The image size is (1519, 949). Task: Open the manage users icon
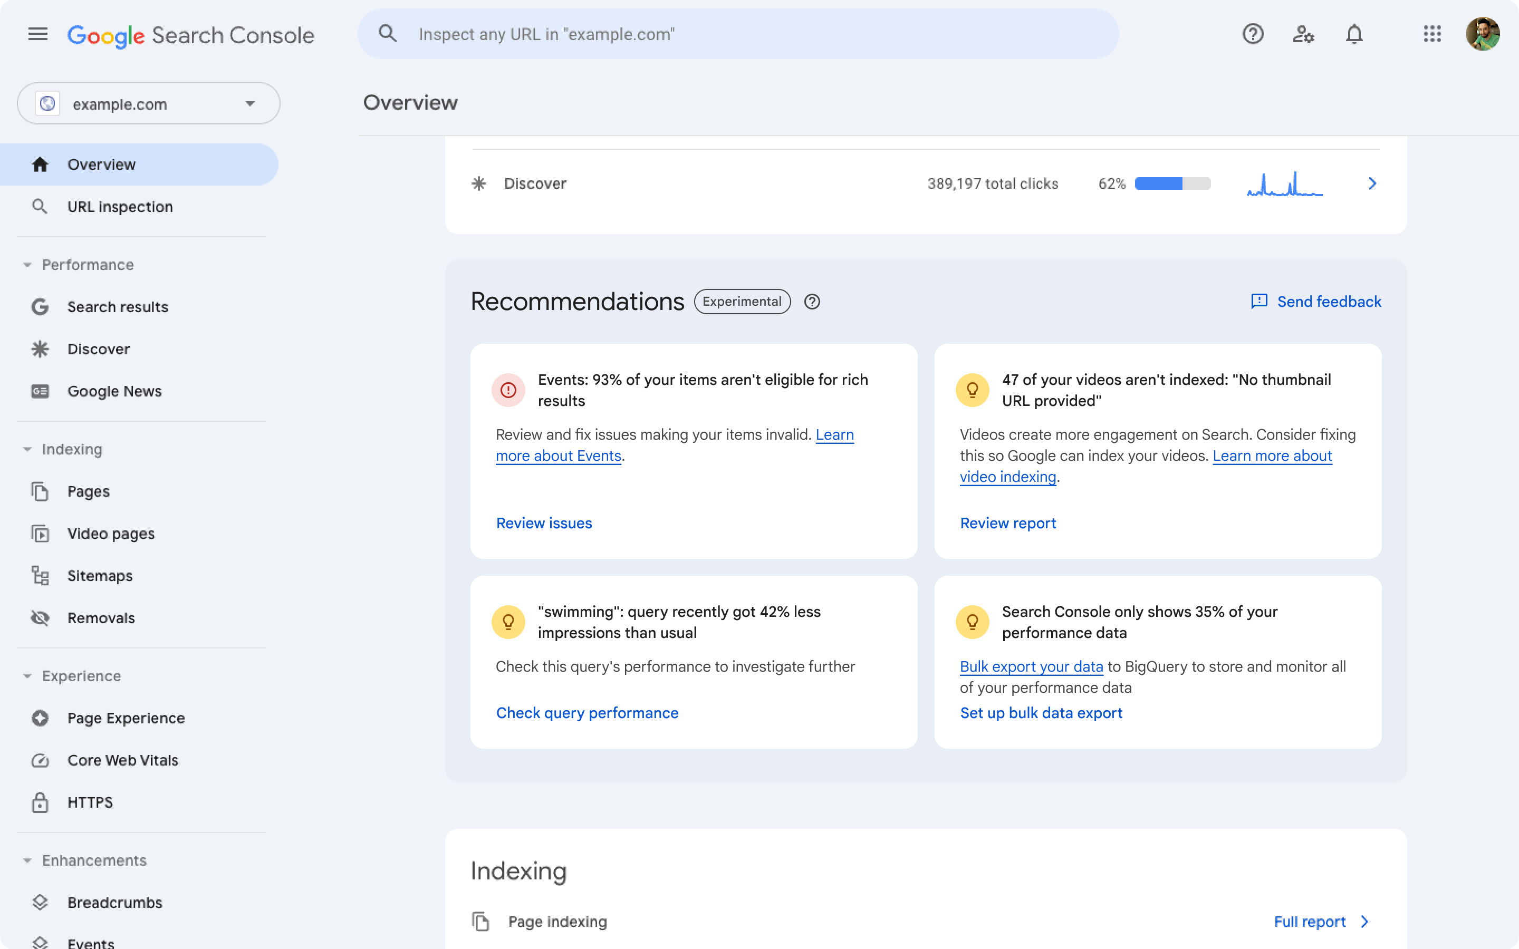point(1304,34)
